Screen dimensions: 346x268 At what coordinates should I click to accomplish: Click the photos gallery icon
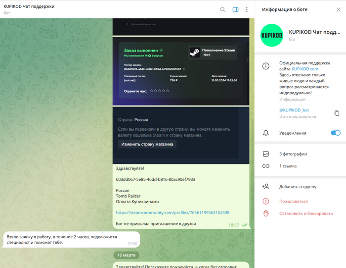pos(266,154)
